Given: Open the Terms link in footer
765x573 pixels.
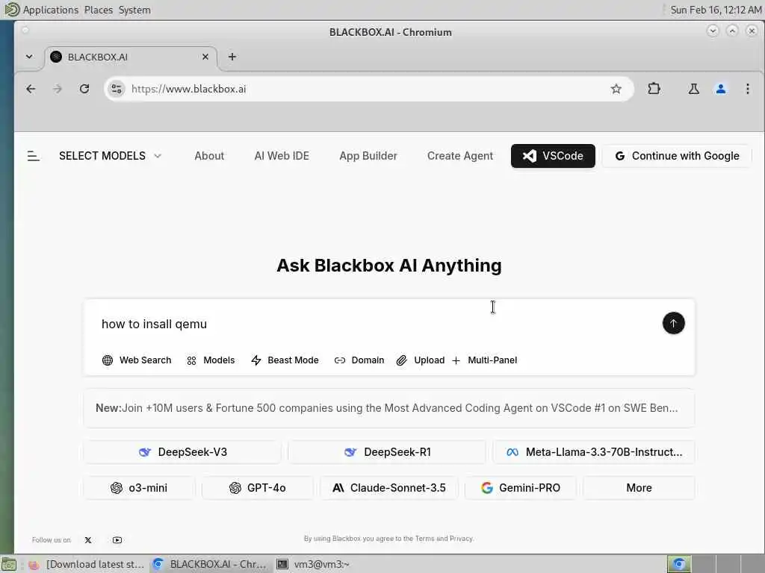Looking at the screenshot, I should [x=424, y=539].
